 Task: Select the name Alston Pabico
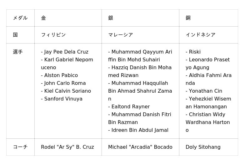tap(61, 75)
